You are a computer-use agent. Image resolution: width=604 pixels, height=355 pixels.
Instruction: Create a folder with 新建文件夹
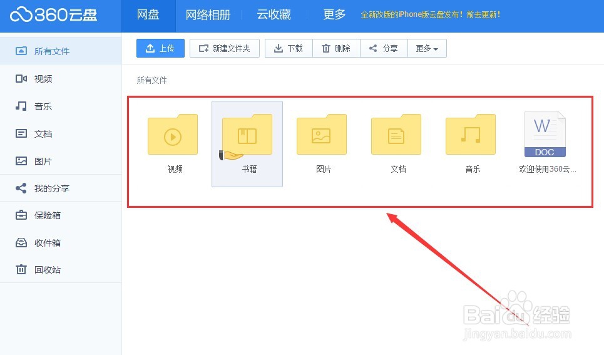[225, 48]
